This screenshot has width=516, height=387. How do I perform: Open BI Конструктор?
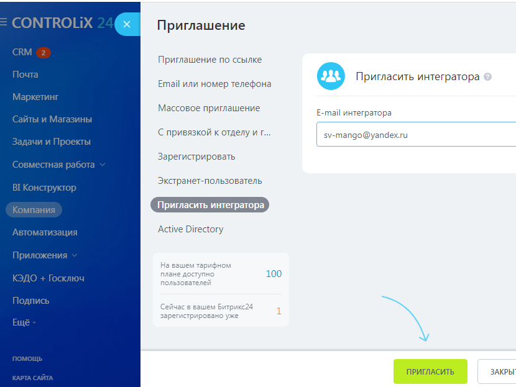[x=44, y=188]
